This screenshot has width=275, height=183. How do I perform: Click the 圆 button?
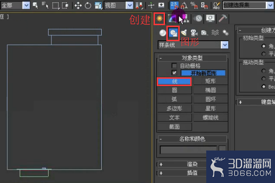(174, 91)
